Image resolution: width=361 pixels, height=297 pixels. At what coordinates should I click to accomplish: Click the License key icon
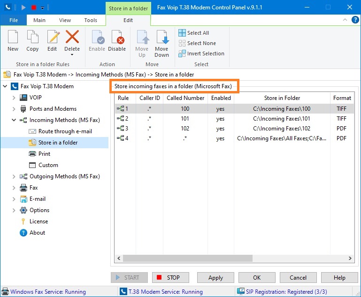[x=23, y=221]
